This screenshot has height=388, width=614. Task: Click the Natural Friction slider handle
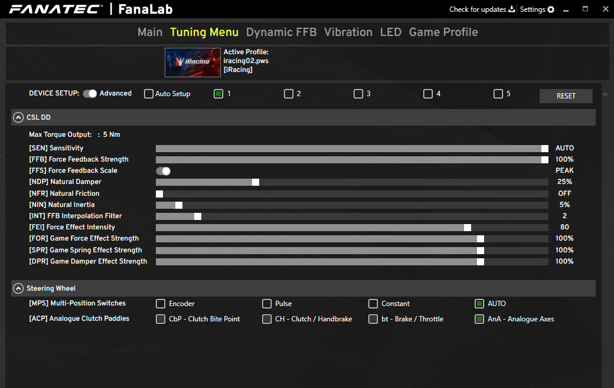tap(159, 194)
